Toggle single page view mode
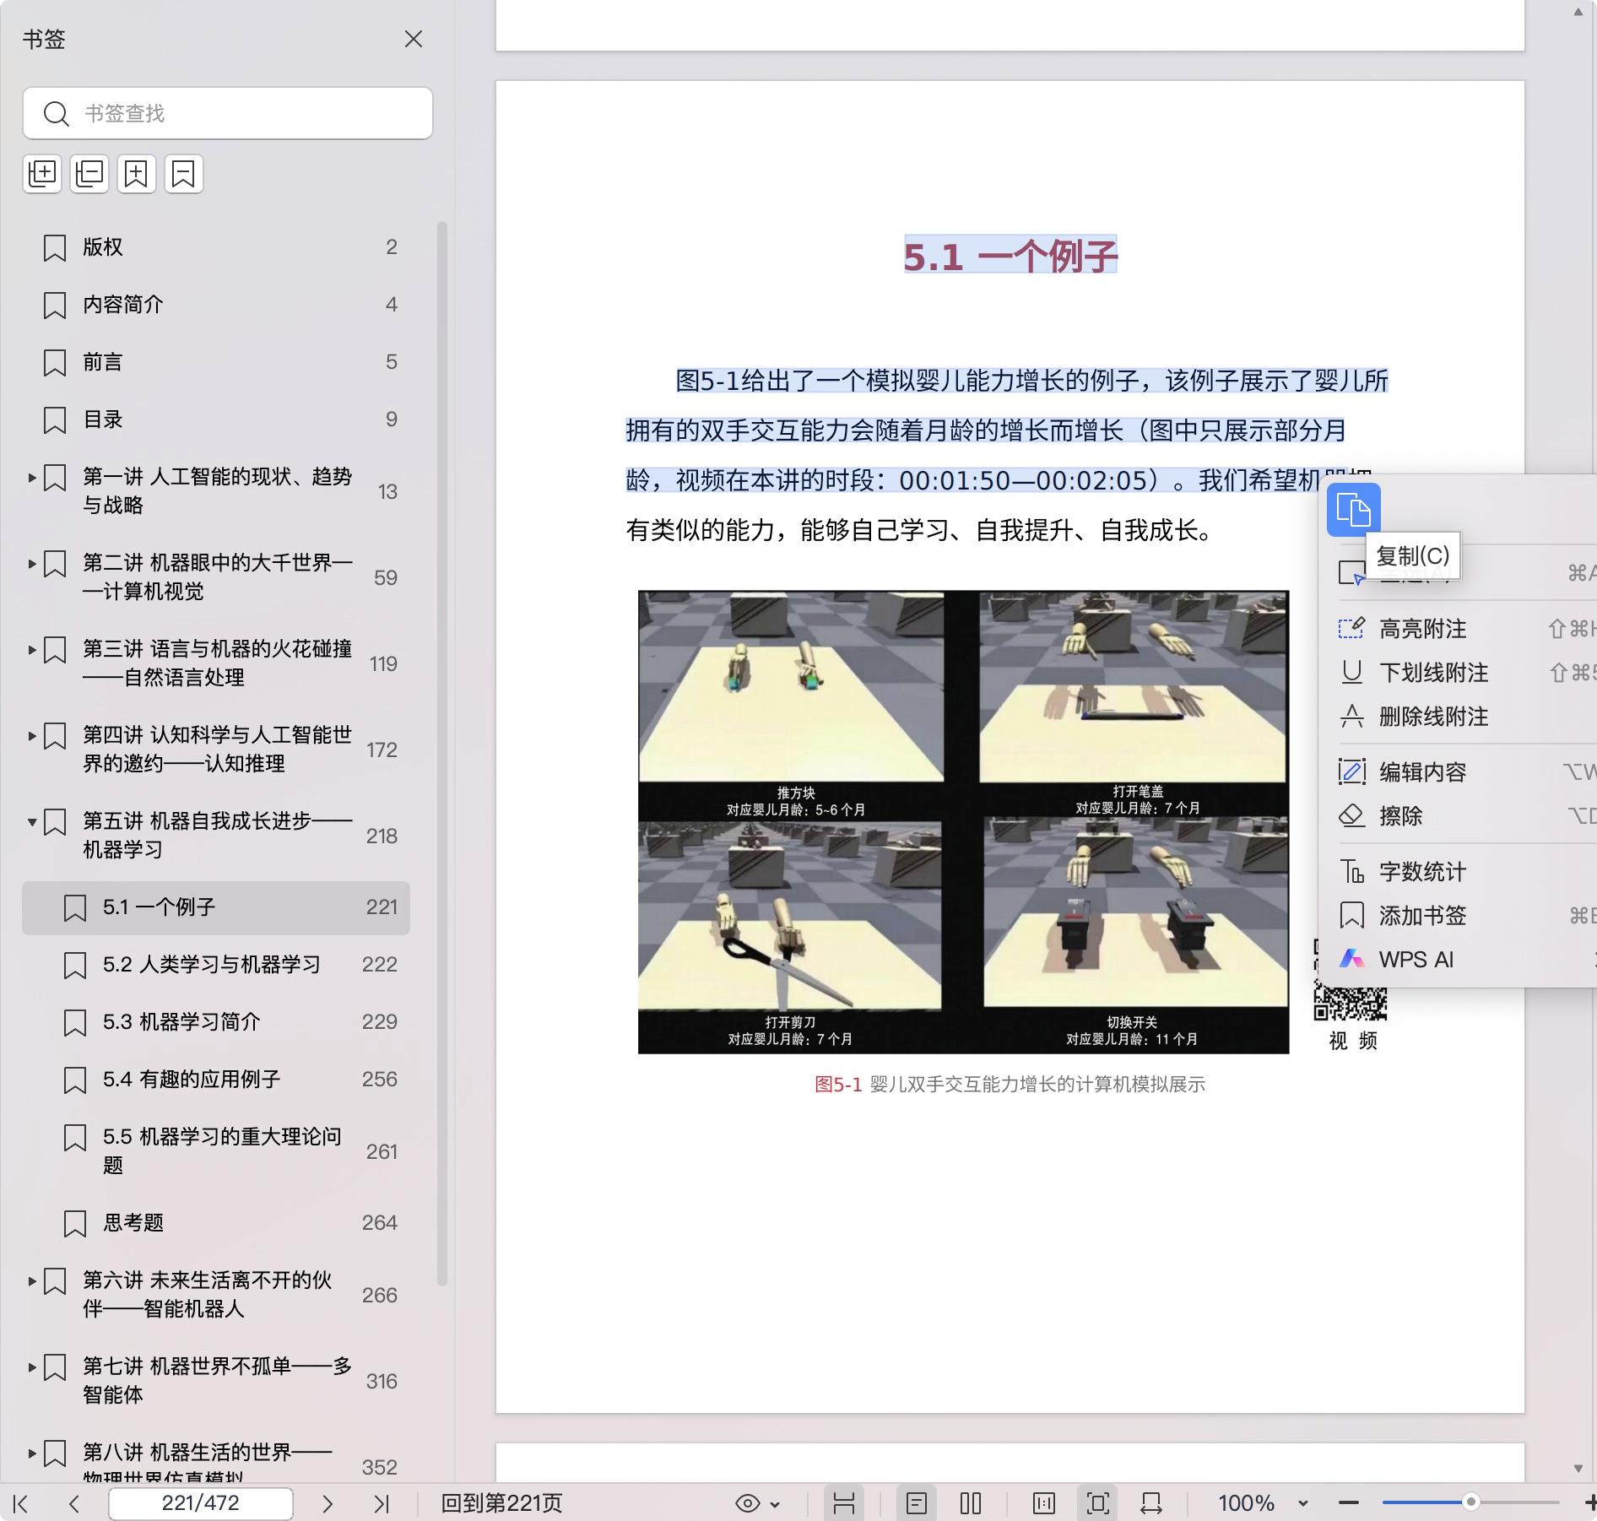The image size is (1597, 1521). click(x=916, y=1503)
